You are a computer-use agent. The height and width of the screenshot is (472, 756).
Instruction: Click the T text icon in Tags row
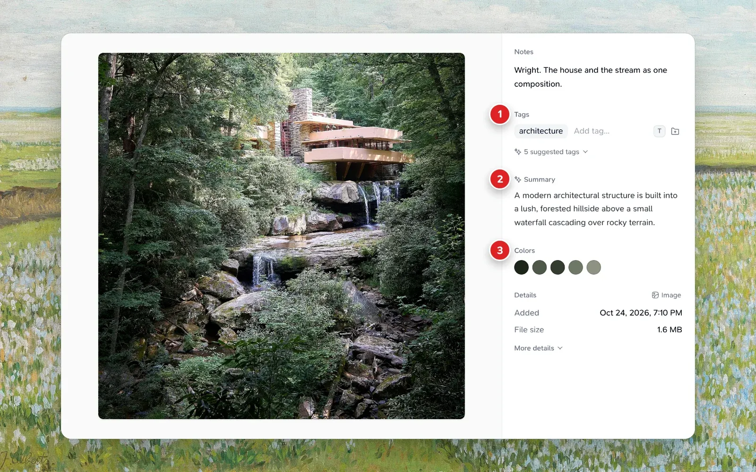point(659,131)
